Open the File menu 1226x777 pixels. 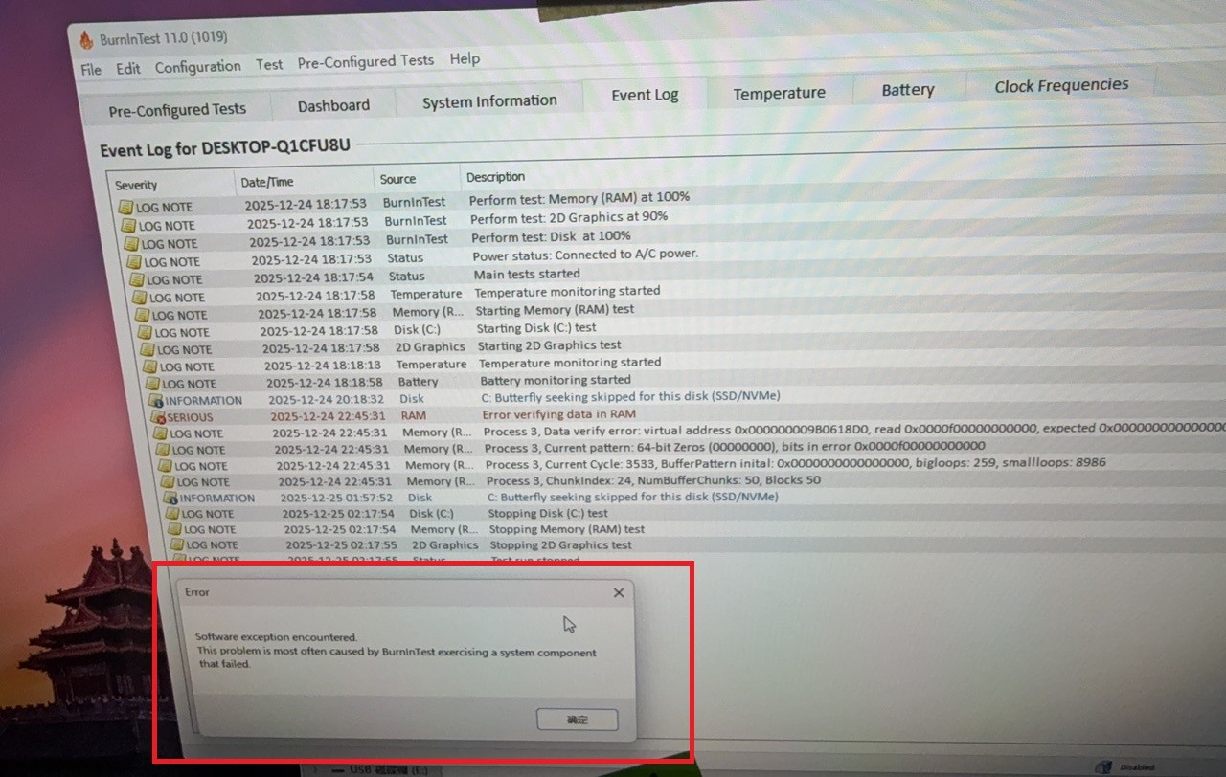91,70
